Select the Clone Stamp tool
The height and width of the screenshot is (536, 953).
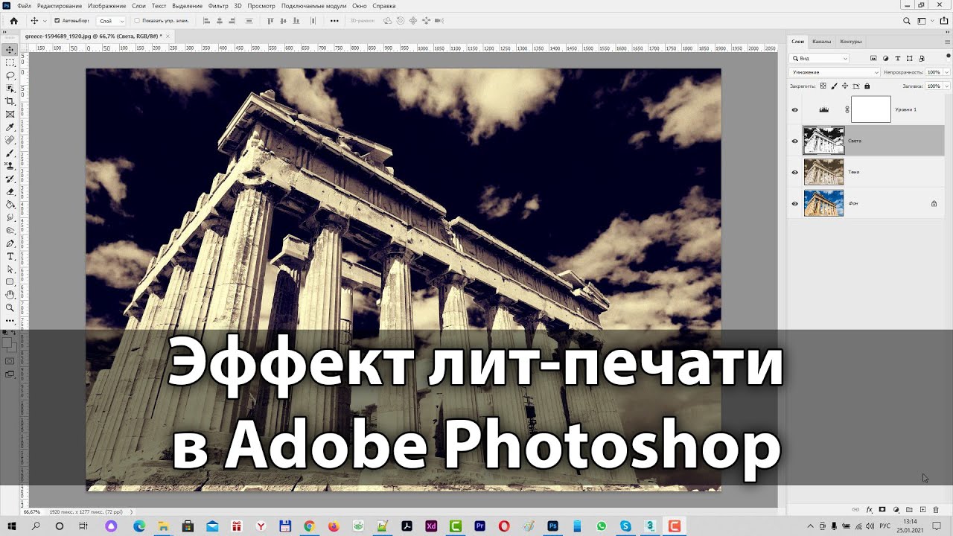[10, 165]
